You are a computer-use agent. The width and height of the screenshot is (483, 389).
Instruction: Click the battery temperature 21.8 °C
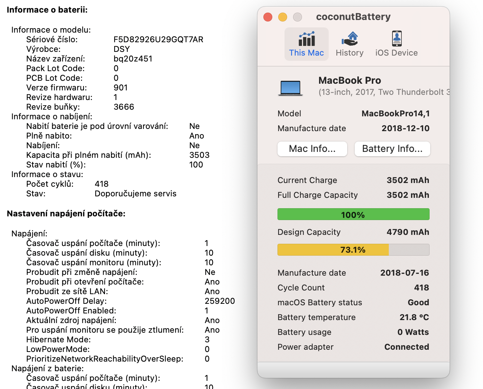(414, 317)
